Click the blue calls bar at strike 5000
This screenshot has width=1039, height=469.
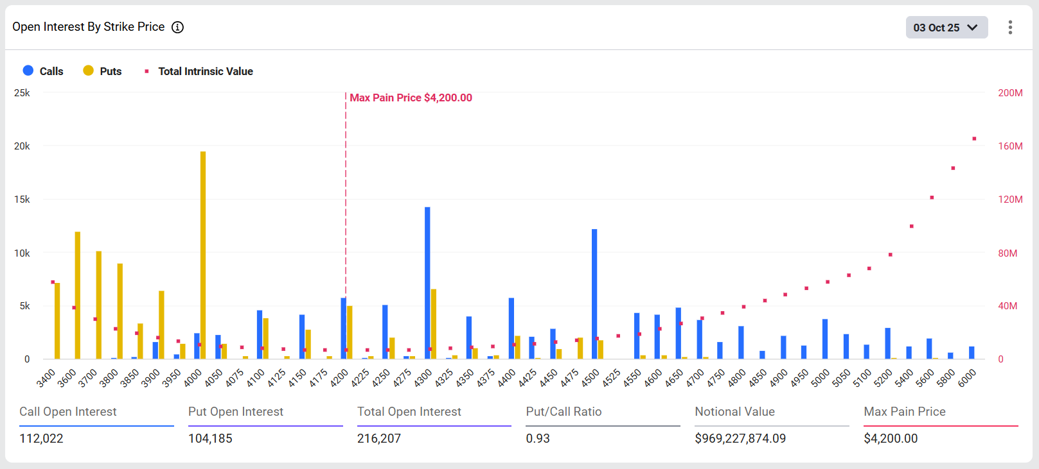[825, 339]
